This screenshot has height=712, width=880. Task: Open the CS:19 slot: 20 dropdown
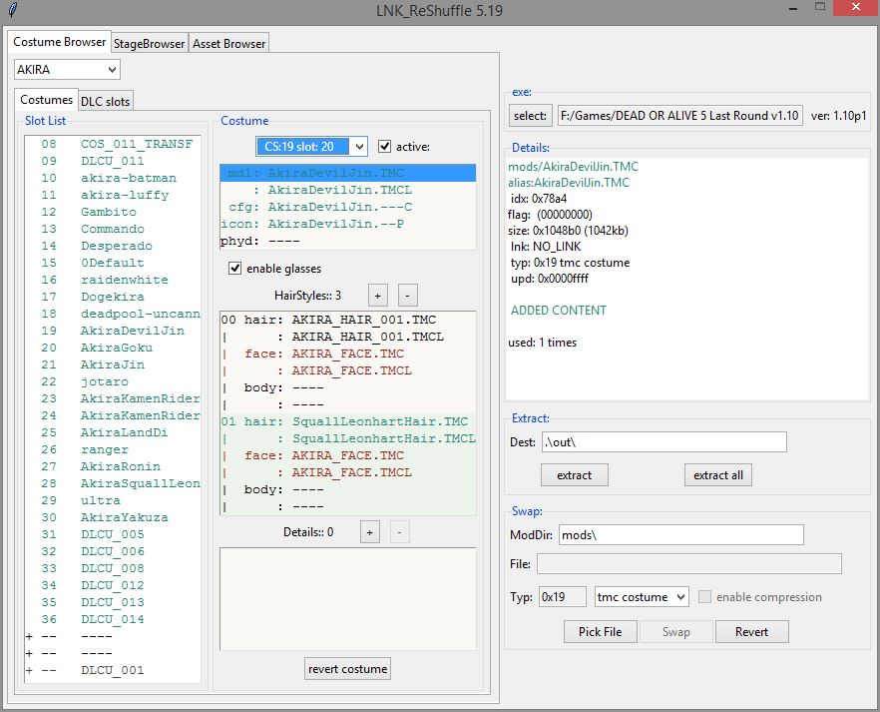pyautogui.click(x=311, y=147)
